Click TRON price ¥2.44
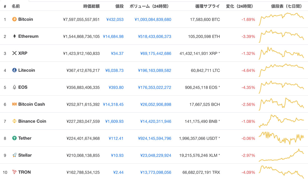This screenshot has width=308, height=180. click(118, 172)
